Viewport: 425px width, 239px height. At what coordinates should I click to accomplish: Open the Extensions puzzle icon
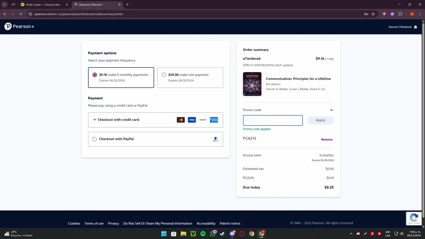click(x=400, y=14)
